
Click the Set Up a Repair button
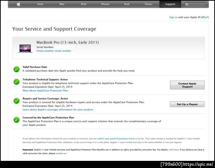[x=187, y=104]
